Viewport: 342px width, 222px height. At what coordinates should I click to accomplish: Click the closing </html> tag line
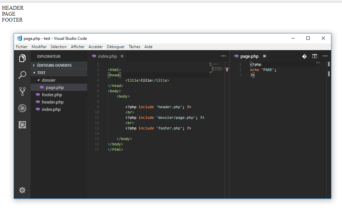coord(115,149)
